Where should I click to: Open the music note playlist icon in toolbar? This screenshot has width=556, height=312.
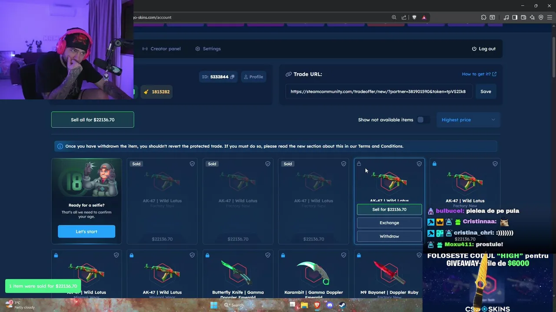click(x=506, y=17)
